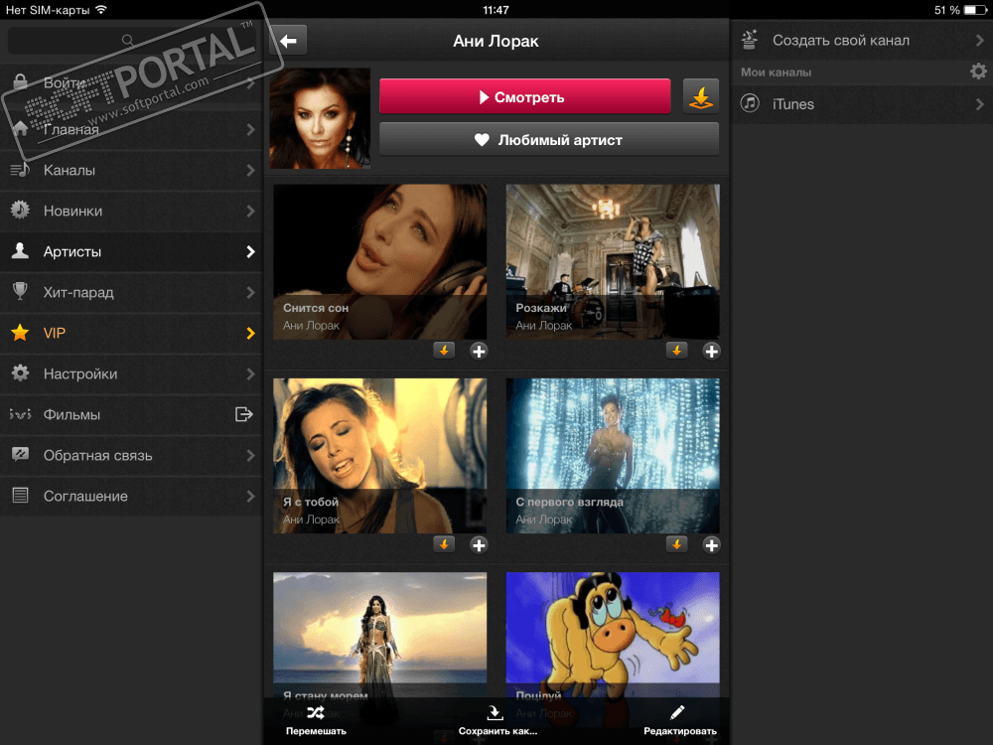The image size is (993, 745).
Task: Play all with the Смотреть button
Action: (525, 96)
